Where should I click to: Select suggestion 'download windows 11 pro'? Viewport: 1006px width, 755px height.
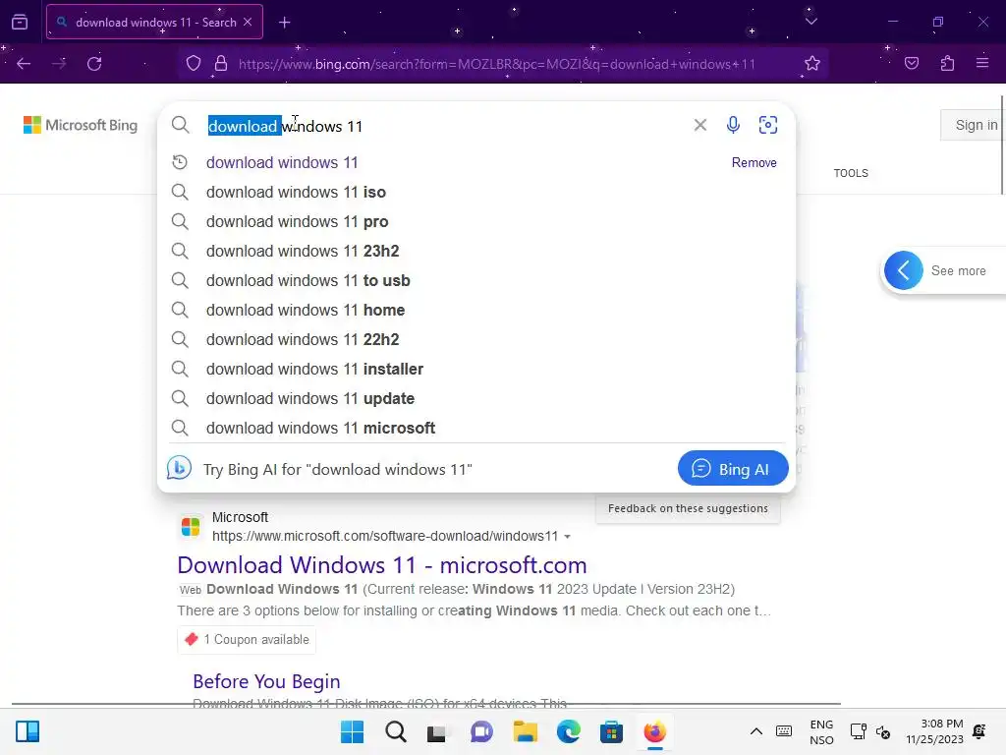[476, 221]
